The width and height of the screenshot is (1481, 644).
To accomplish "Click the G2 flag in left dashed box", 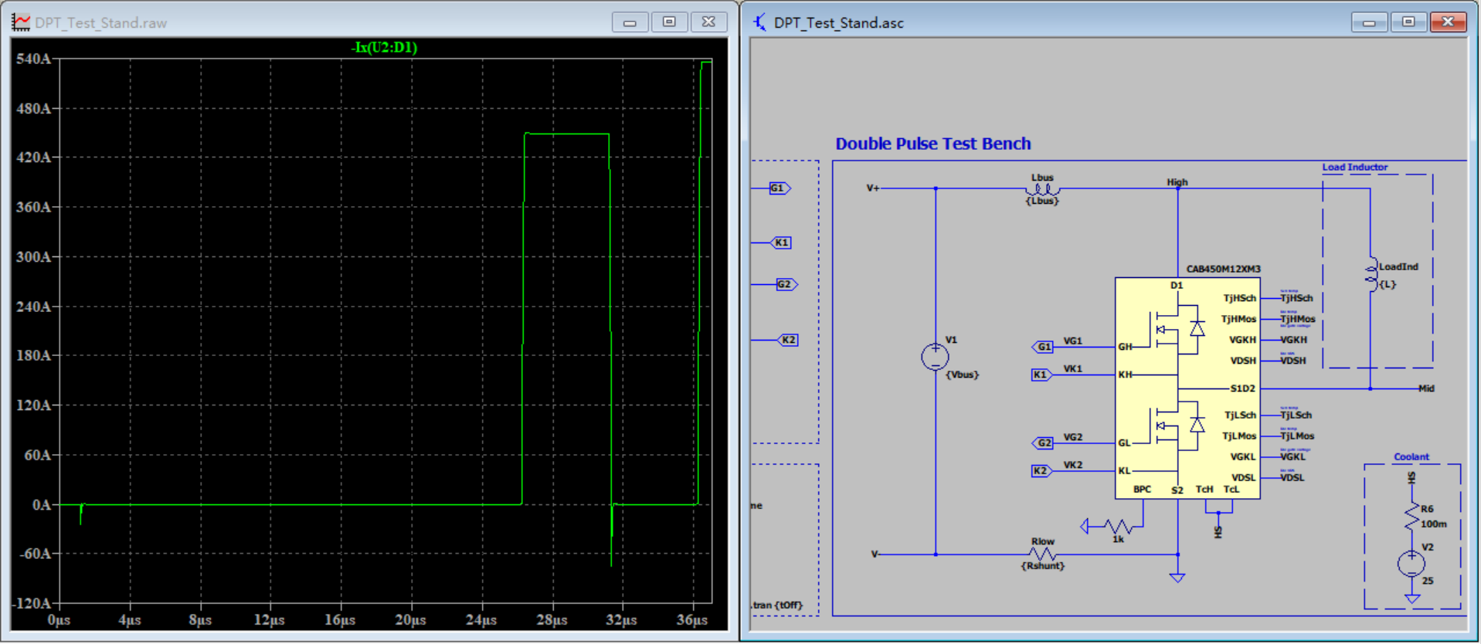I will [786, 284].
